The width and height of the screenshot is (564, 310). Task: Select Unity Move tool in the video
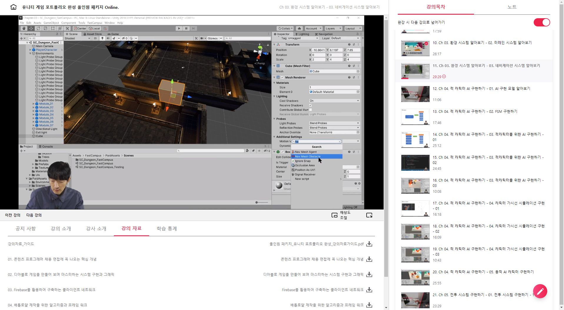[31, 29]
